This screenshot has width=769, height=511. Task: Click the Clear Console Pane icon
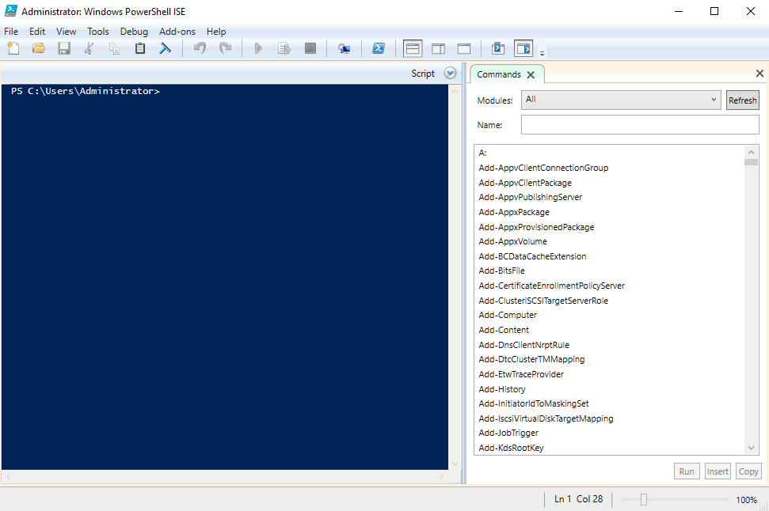click(166, 48)
